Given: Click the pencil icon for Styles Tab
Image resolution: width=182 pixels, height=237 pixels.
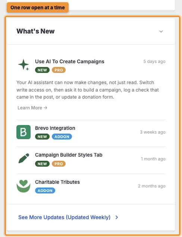Looking at the screenshot, I should tap(24, 158).
